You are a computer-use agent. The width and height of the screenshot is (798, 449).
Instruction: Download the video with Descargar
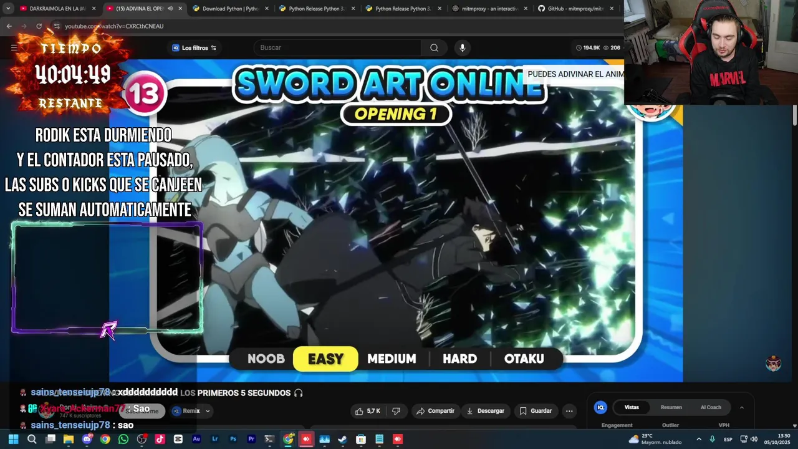point(485,411)
